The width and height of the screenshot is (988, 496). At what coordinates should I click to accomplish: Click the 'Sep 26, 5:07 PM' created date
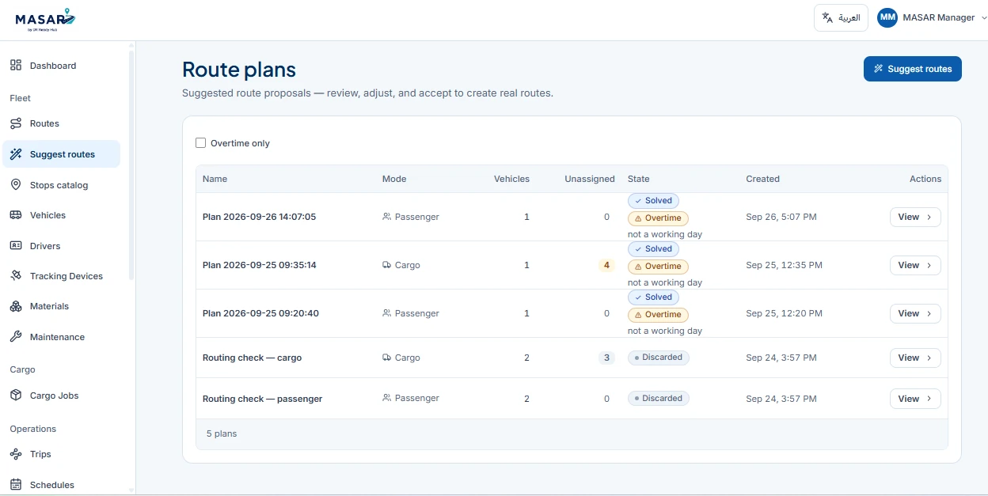(781, 217)
